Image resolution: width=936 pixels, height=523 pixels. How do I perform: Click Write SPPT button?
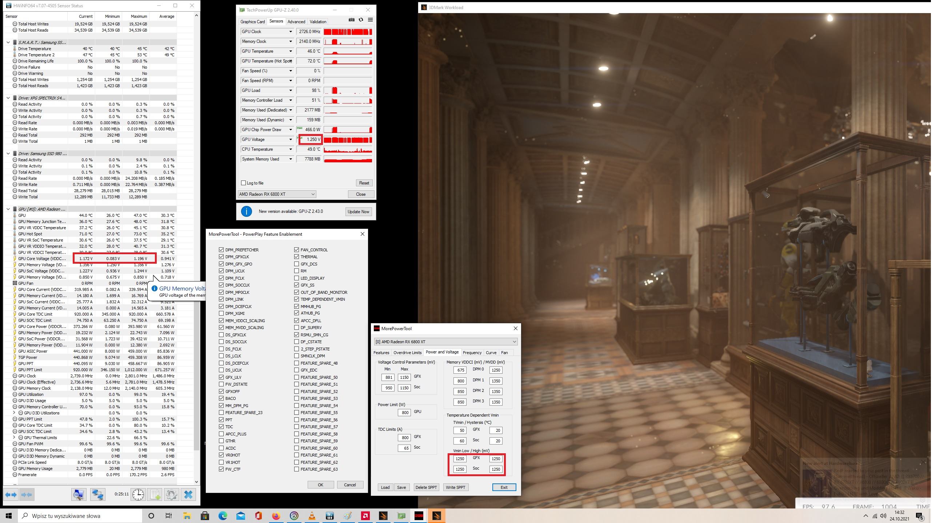455,487
